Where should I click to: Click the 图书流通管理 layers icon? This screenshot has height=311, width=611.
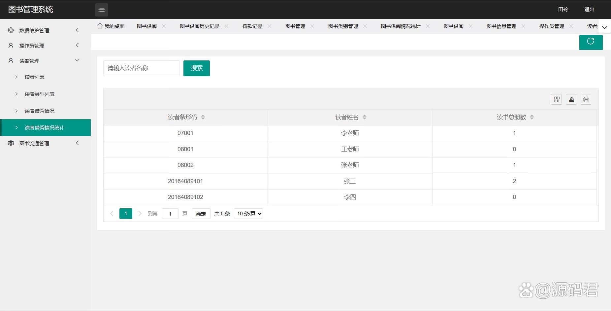pos(11,143)
